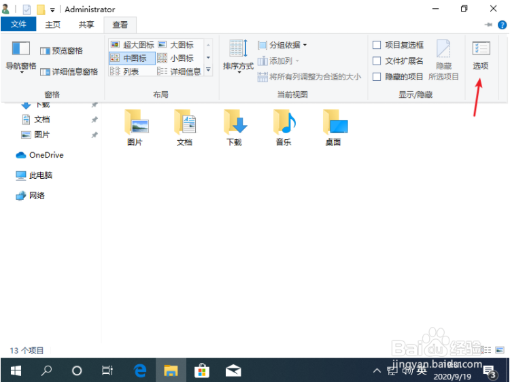Screen dimensions: 510x382
Task: Select 大图标 large icons layout
Action: 175,45
